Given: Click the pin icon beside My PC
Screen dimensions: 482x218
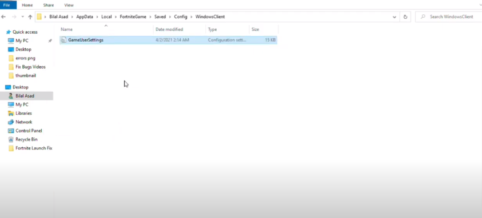Looking at the screenshot, I should click(x=50, y=41).
